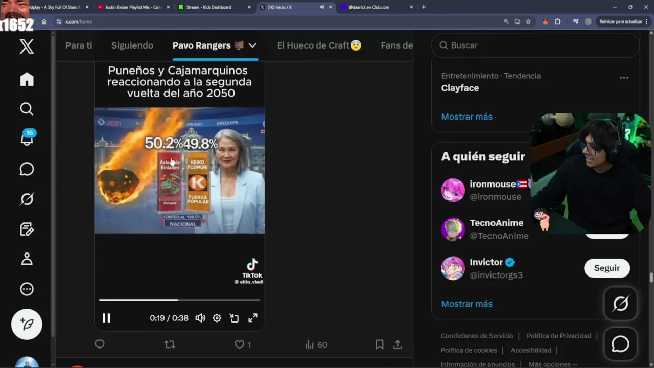Screen dimensions: 654x368
Task: Compose a new post with feather button
Action: pos(27,324)
